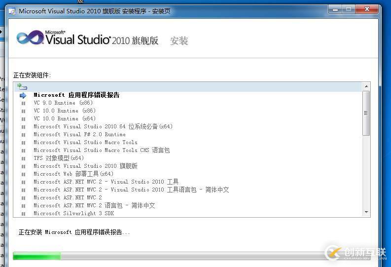Select Microsoft Visual Studio 2010 64 位系统必备 row
Image resolution: width=391 pixels, height=267 pixels.
103,126
